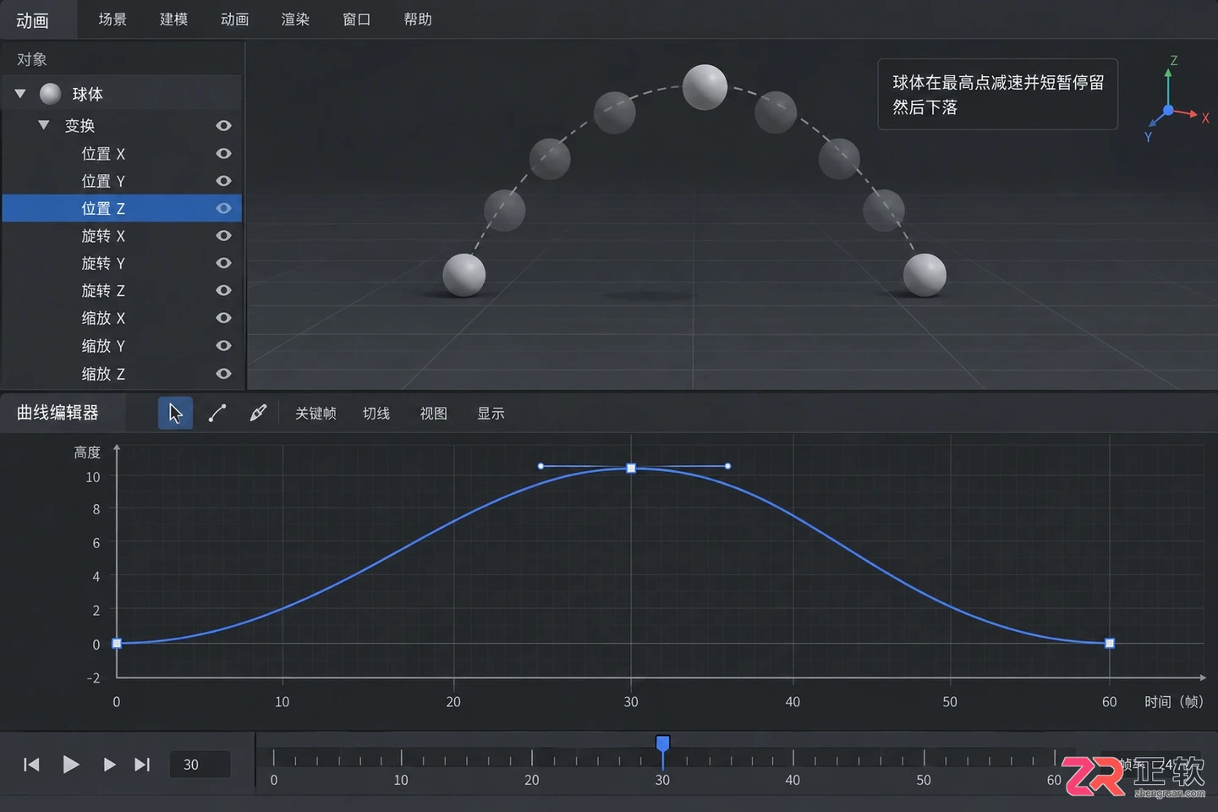The width and height of the screenshot is (1218, 812).
Task: Toggle visibility of 位置 X channel
Action: 223,153
